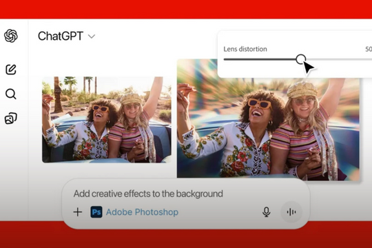Expand the ChatGPT model dropdown chevron
372x248 pixels.
(92, 37)
